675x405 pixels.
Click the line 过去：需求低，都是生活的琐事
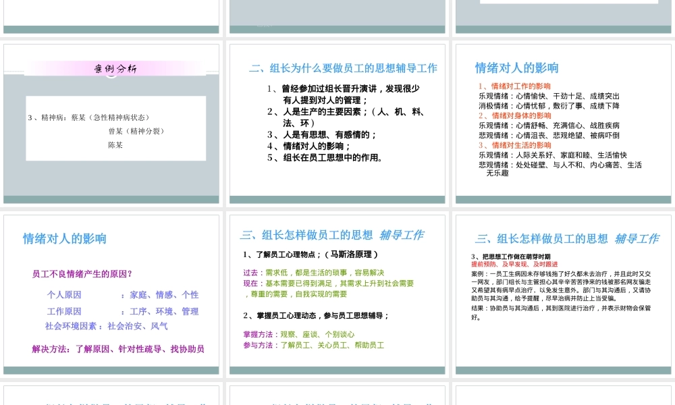point(313,273)
